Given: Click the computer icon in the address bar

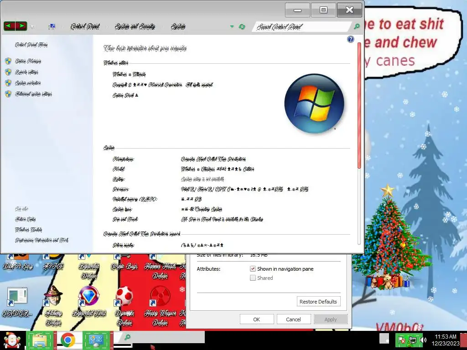Looking at the screenshot, I should coord(52,27).
